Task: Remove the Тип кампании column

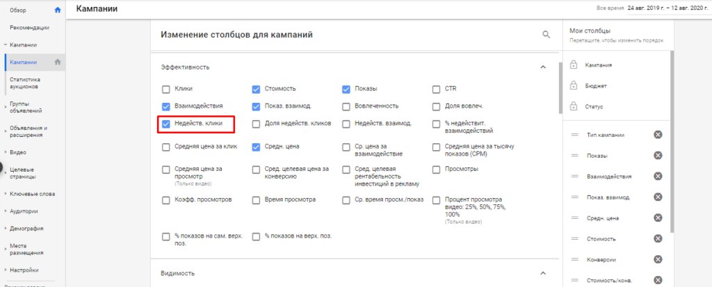Action: [x=658, y=135]
